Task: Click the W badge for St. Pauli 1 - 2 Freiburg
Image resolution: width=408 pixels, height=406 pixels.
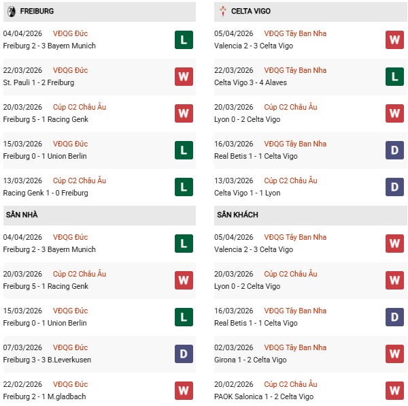Action: tap(183, 76)
